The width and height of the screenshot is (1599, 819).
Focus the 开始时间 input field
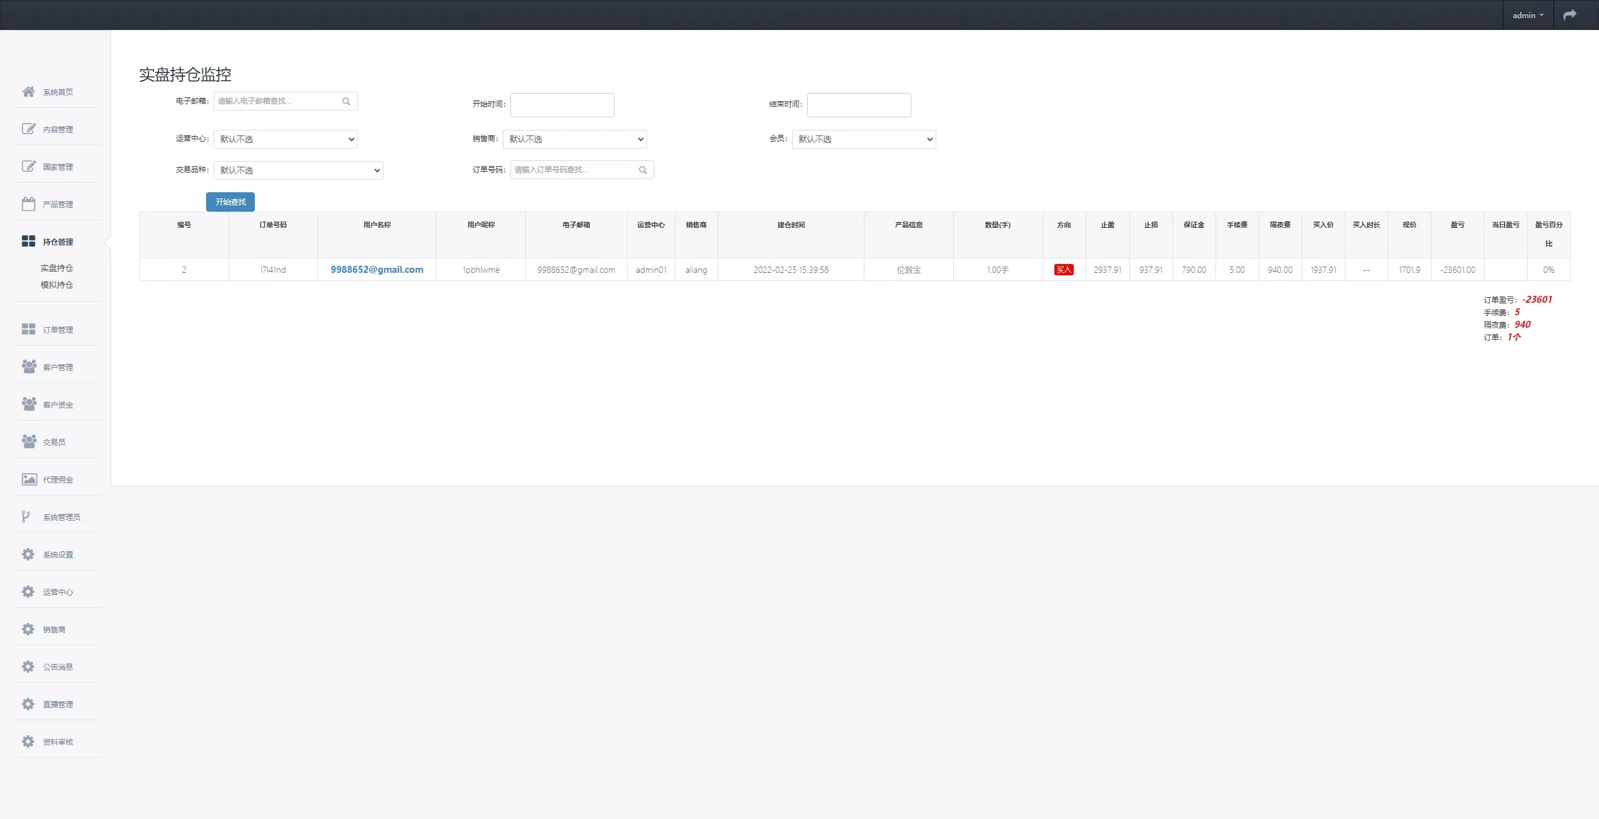pyautogui.click(x=562, y=105)
